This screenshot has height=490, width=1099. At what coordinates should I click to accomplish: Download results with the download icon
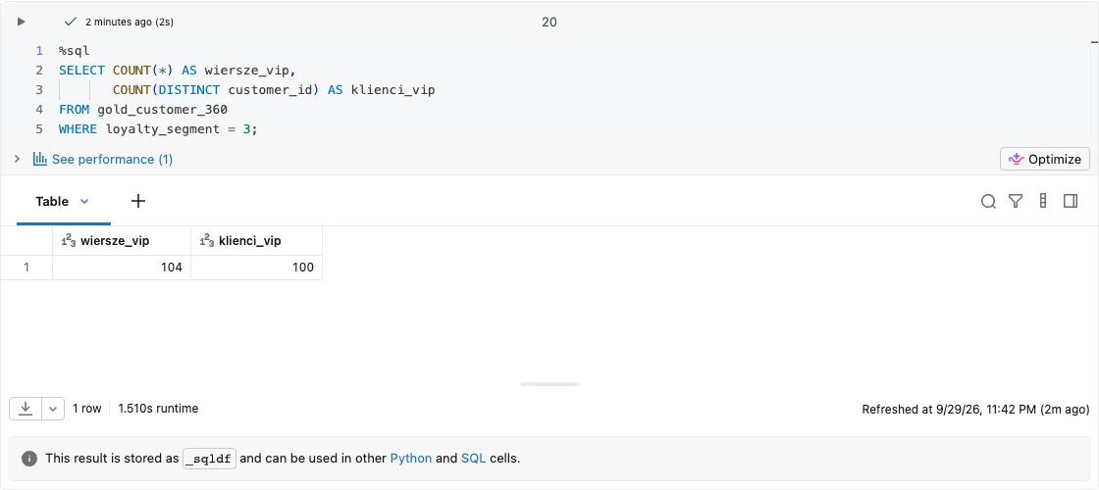click(x=26, y=409)
